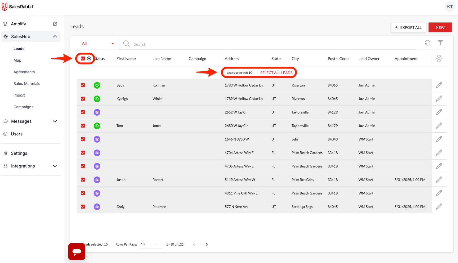The width and height of the screenshot is (458, 263).
Task: Edit Beth Kollman lead pencil icon
Action: (439, 85)
